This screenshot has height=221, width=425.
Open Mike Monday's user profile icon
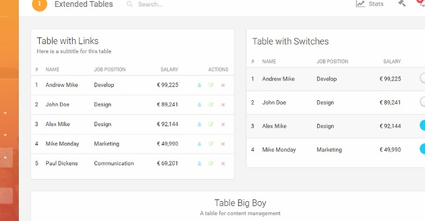[x=199, y=144]
